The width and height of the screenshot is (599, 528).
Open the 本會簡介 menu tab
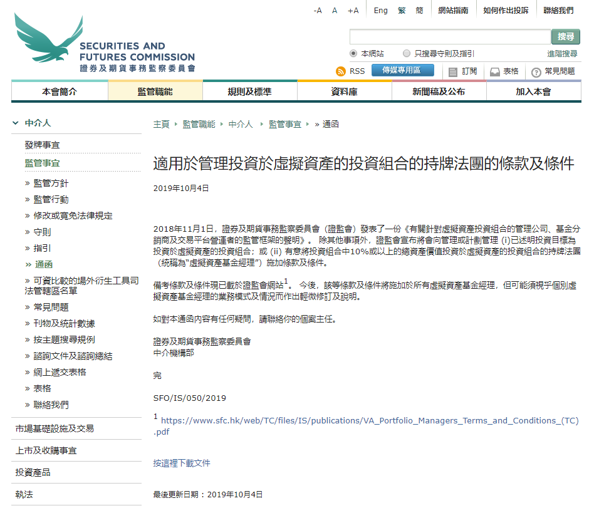tap(60, 91)
